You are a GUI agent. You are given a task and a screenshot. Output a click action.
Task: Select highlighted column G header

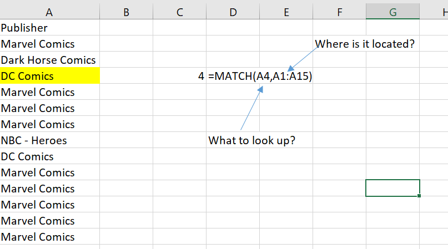coord(392,12)
